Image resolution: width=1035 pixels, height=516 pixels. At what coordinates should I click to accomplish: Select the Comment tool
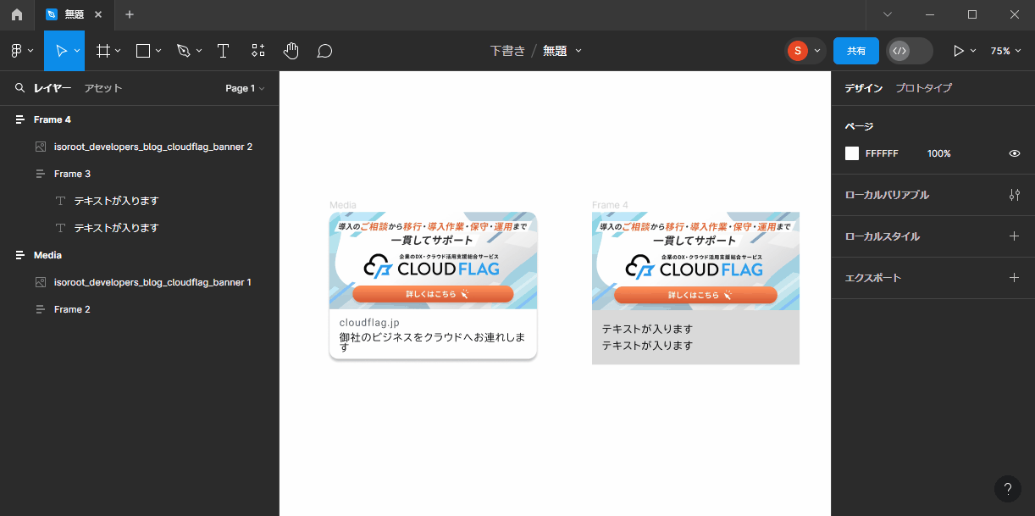click(324, 51)
